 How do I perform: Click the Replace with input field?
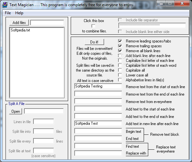(98, 153)
